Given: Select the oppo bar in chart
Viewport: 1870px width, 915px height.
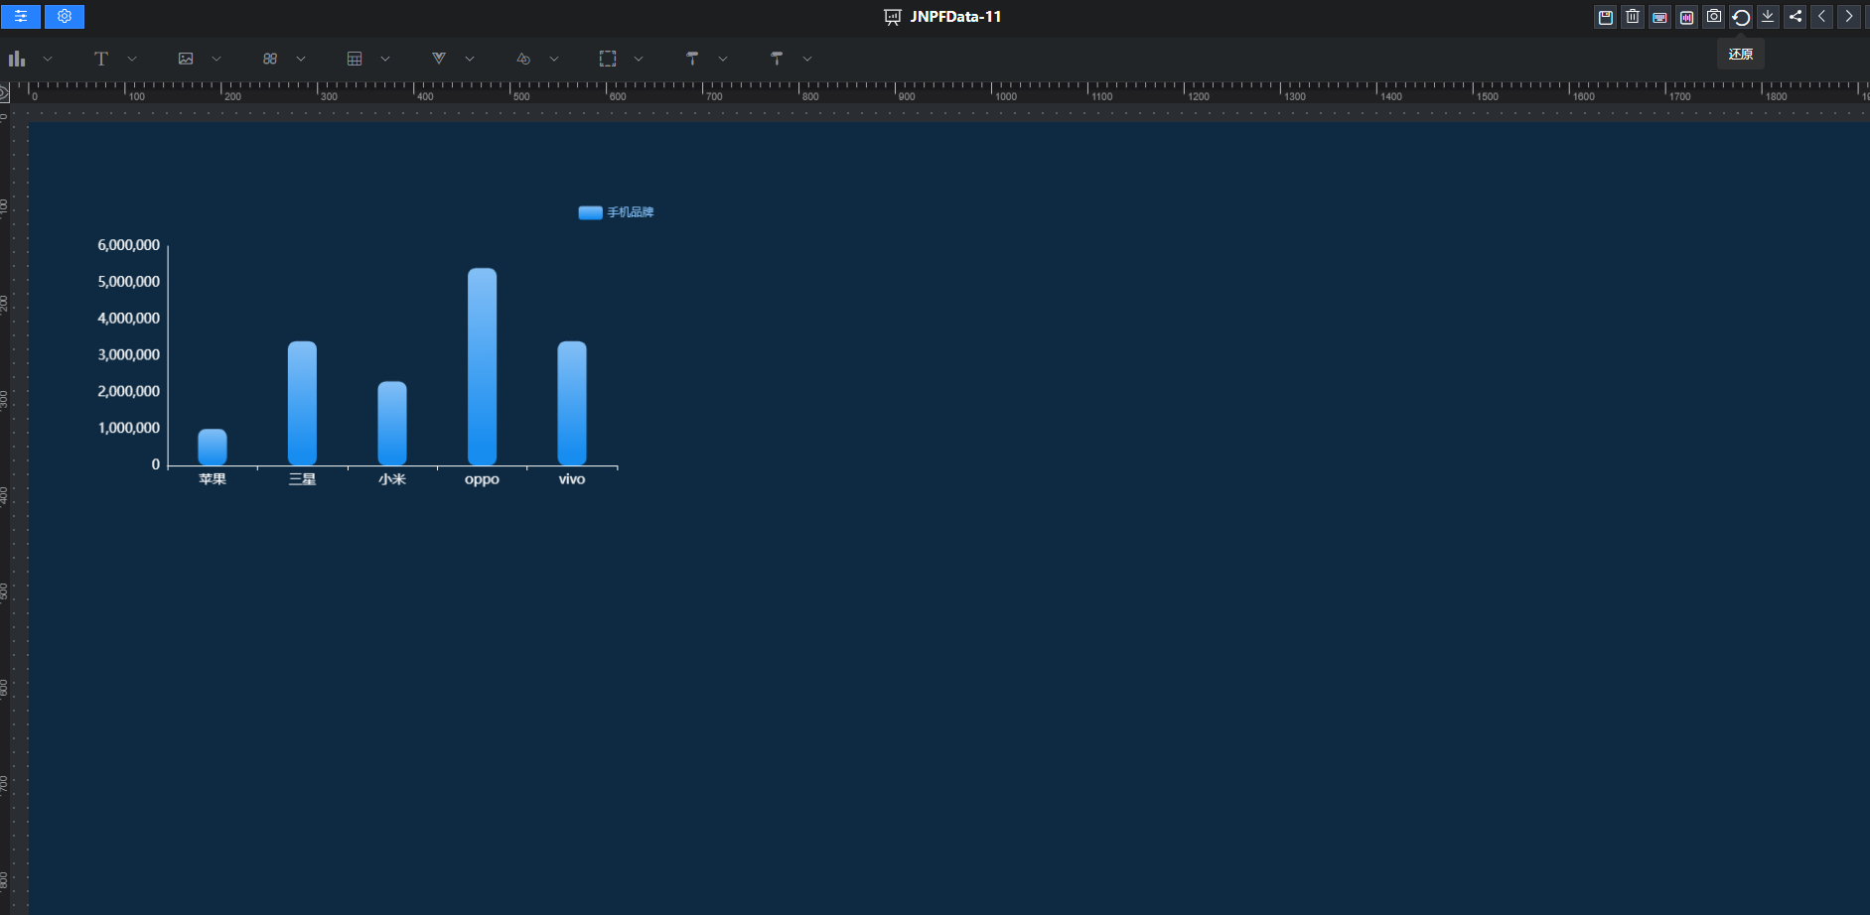Looking at the screenshot, I should (x=482, y=366).
